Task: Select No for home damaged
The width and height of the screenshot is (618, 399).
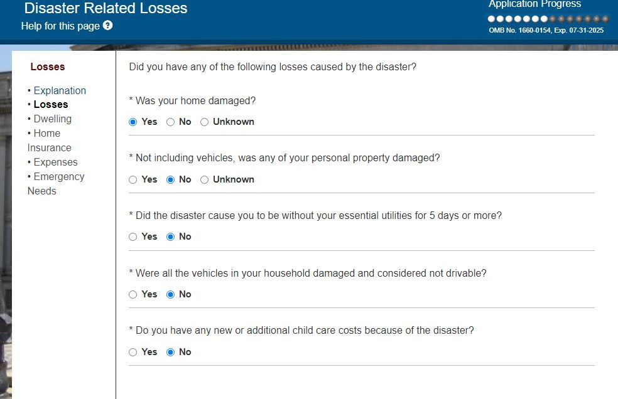Action: 171,122
